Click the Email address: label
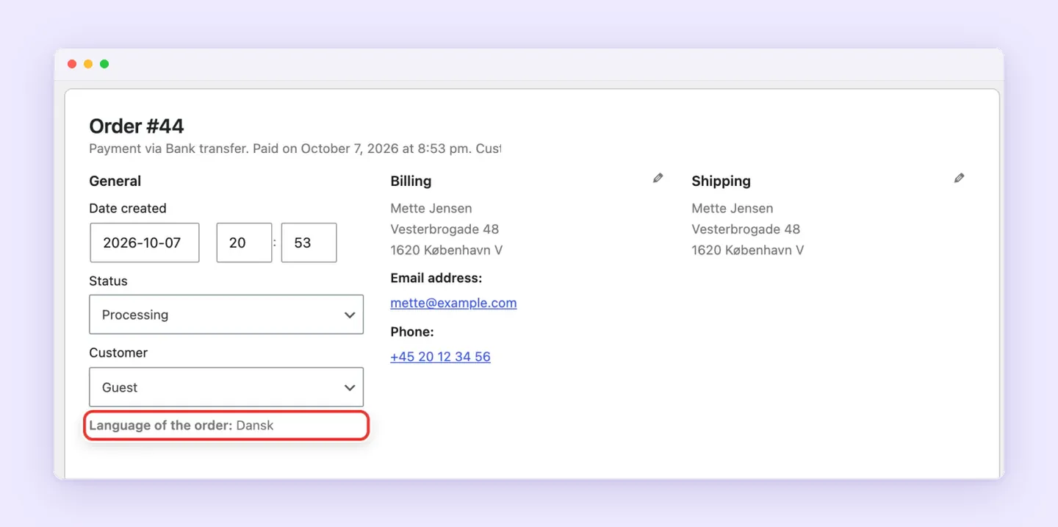Viewport: 1058px width, 527px height. (436, 278)
